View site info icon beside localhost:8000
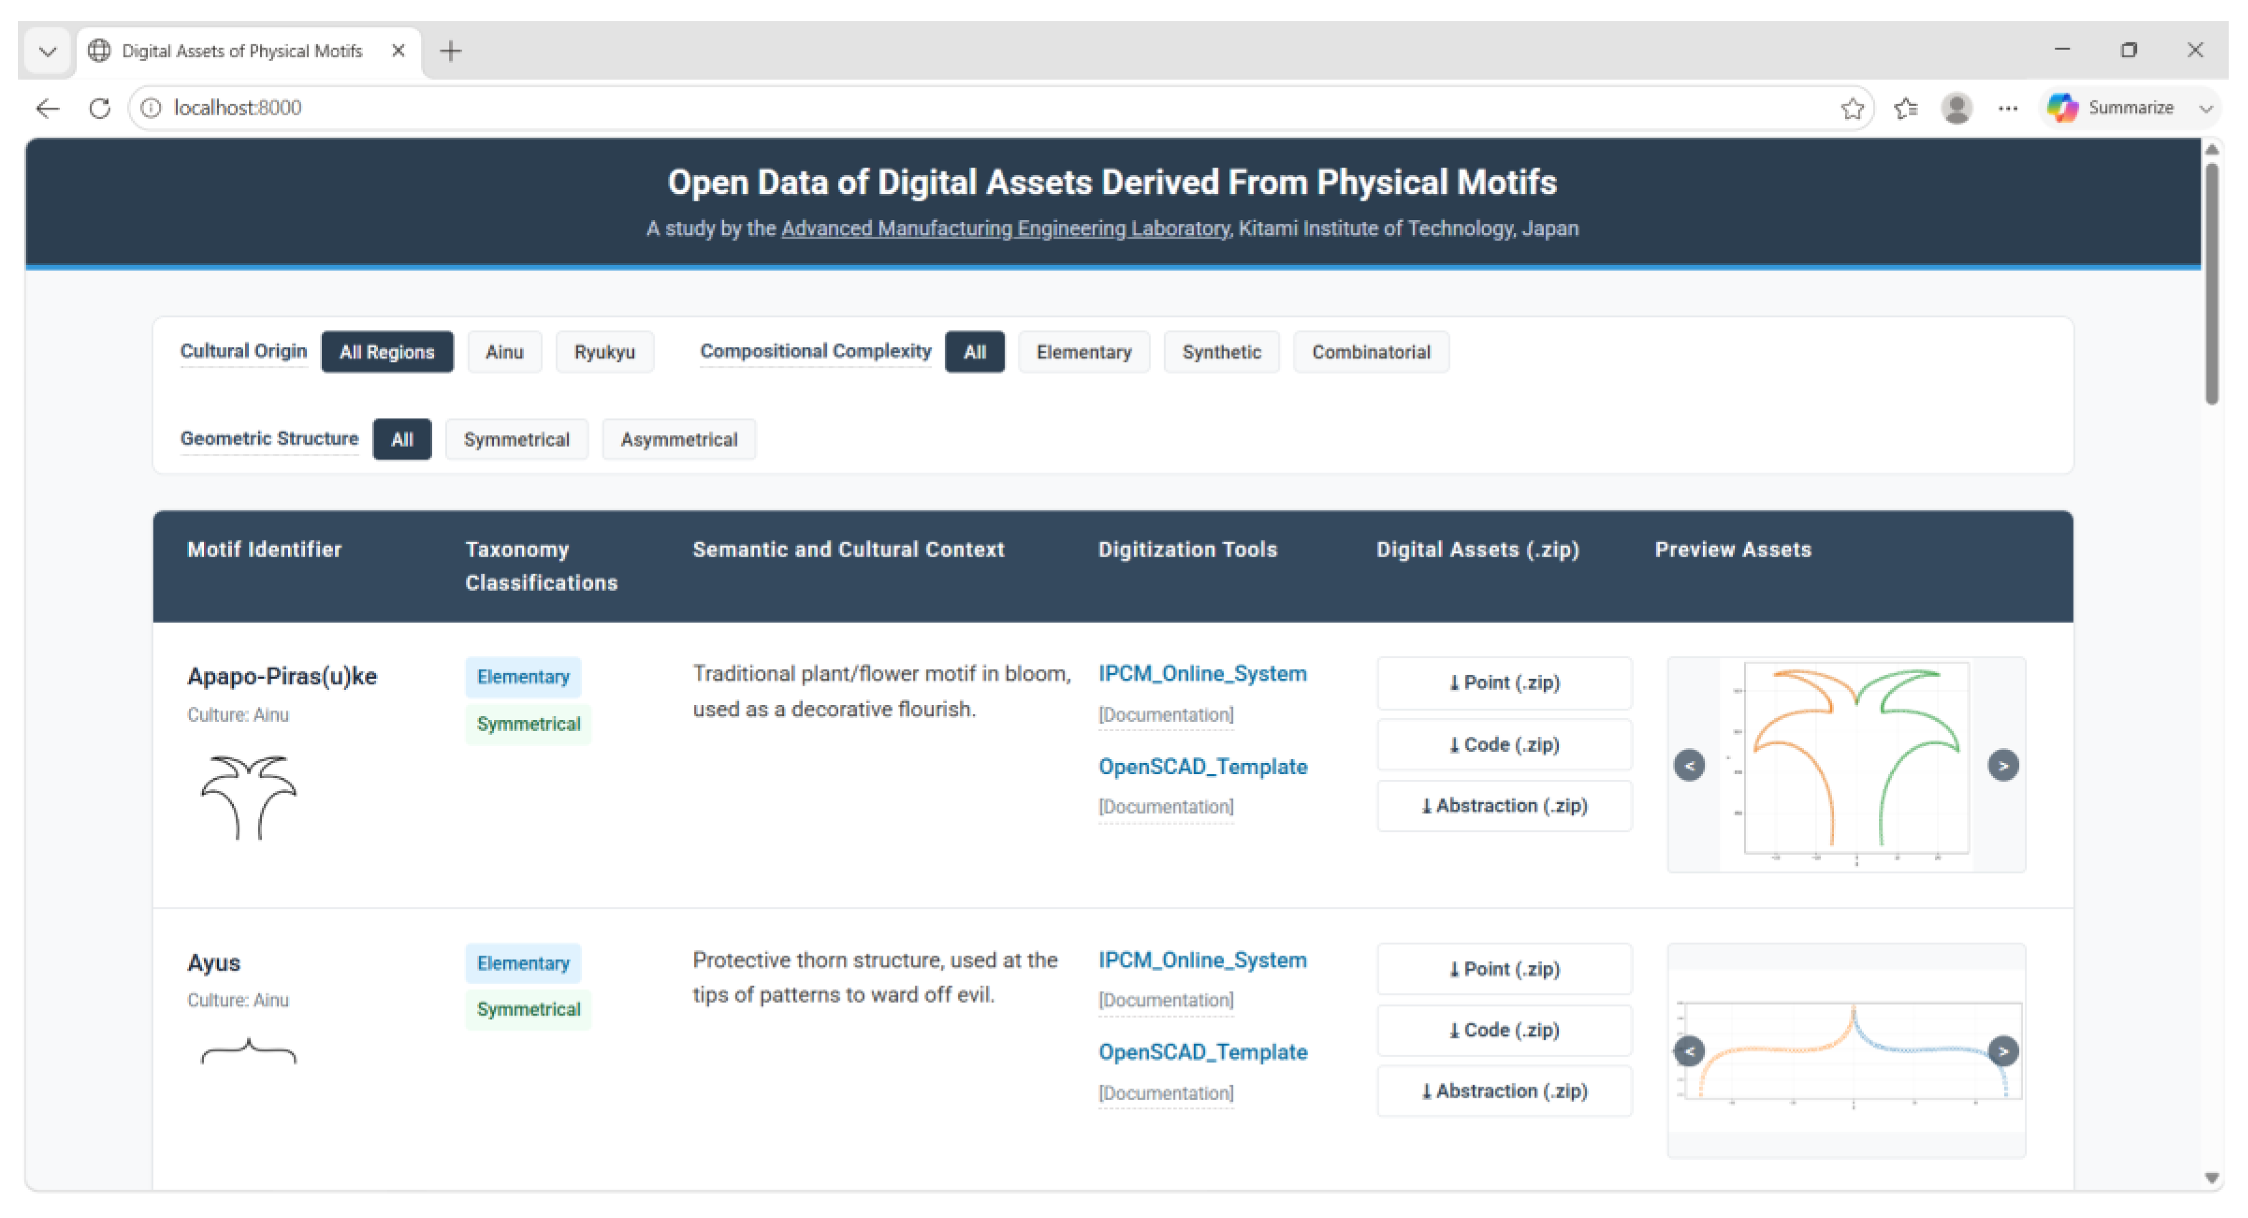 pyautogui.click(x=151, y=107)
